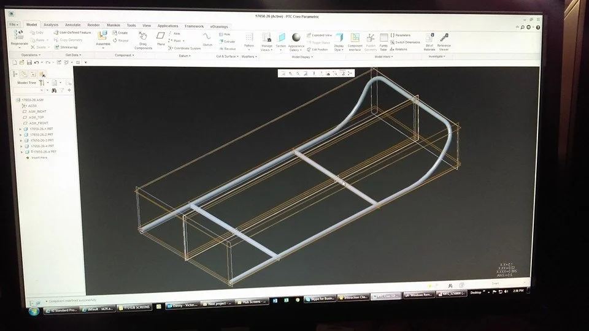Open the File menu
The image size is (589, 331).
click(x=13, y=25)
